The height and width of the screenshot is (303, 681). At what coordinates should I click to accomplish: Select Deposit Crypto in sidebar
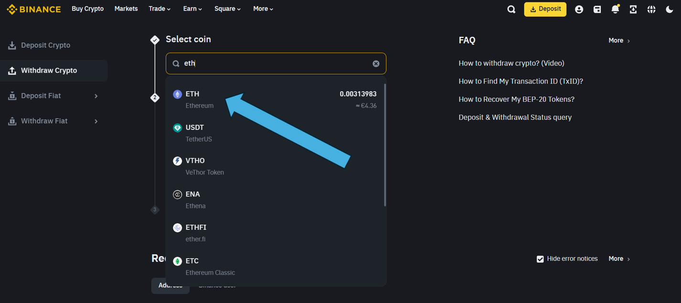click(45, 45)
